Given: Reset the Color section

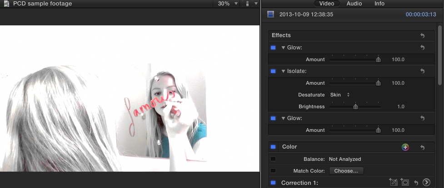Looking at the screenshot, I should (422, 147).
